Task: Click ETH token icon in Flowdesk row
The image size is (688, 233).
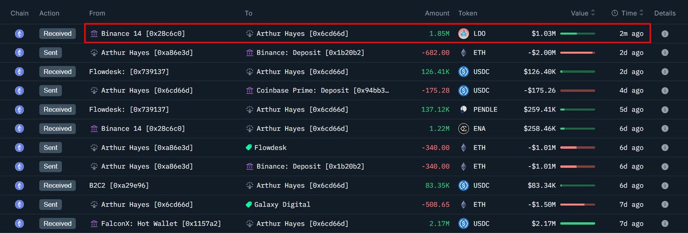Action: (463, 147)
